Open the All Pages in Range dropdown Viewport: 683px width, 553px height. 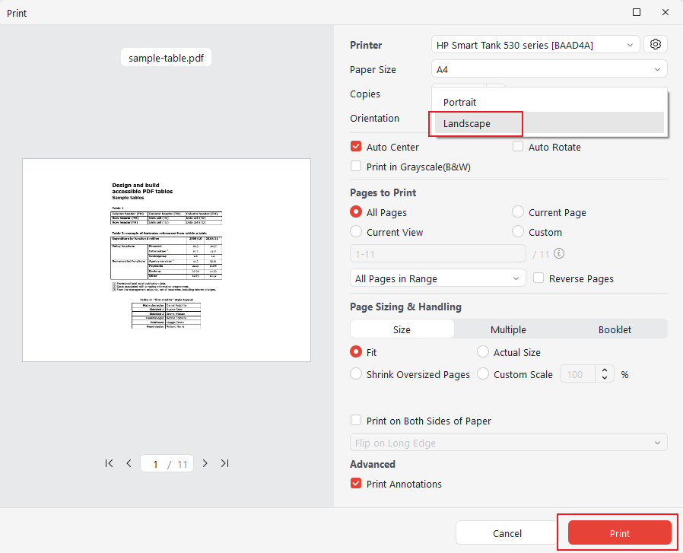point(437,278)
